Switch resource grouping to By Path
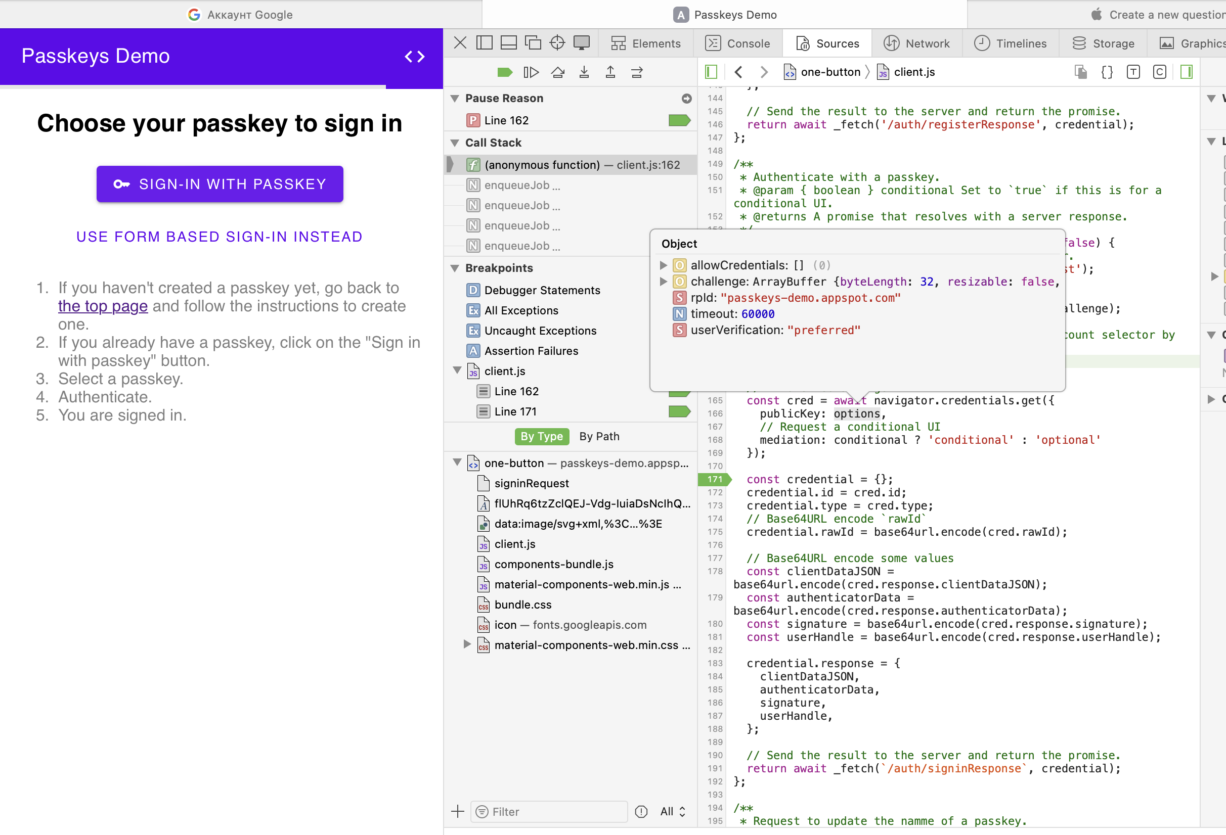The width and height of the screenshot is (1226, 835). (599, 437)
